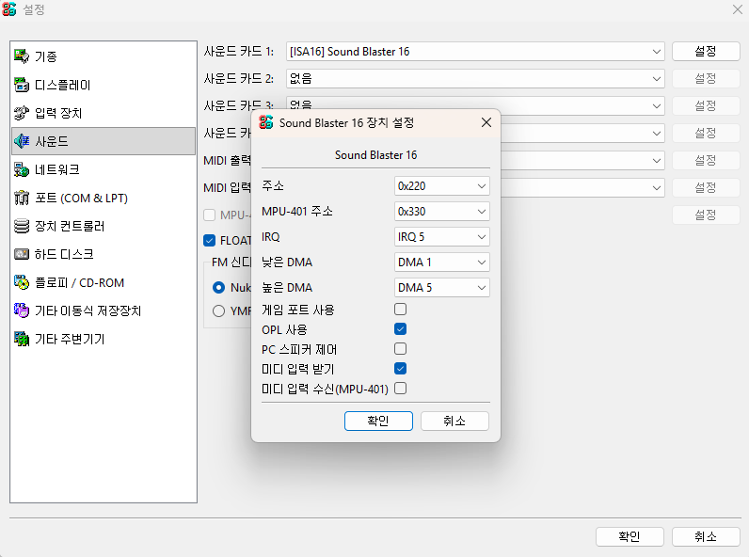Click the 디스플레이 (Display) category icon

(x=22, y=85)
